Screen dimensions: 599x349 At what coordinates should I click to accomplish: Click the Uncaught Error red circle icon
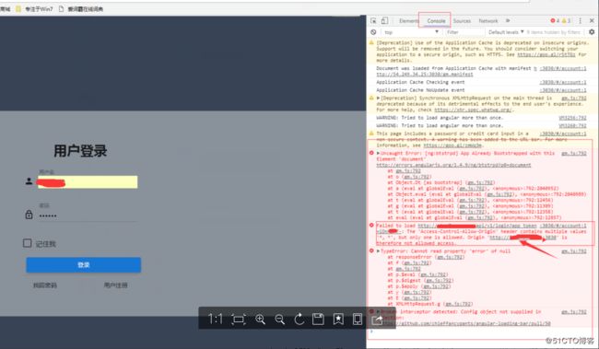[371, 153]
